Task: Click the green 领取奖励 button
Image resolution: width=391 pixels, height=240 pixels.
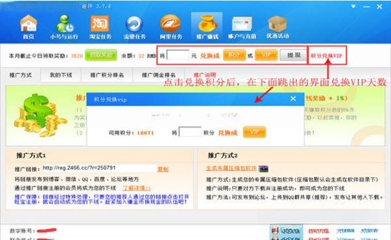Action: [x=101, y=55]
